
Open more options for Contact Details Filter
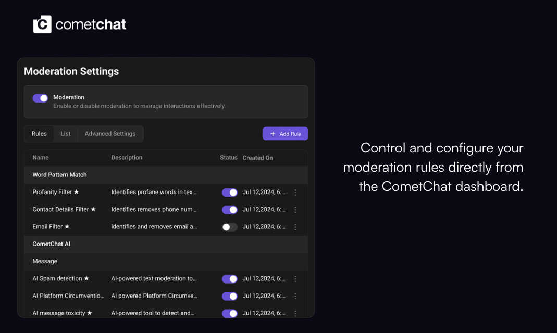point(295,210)
